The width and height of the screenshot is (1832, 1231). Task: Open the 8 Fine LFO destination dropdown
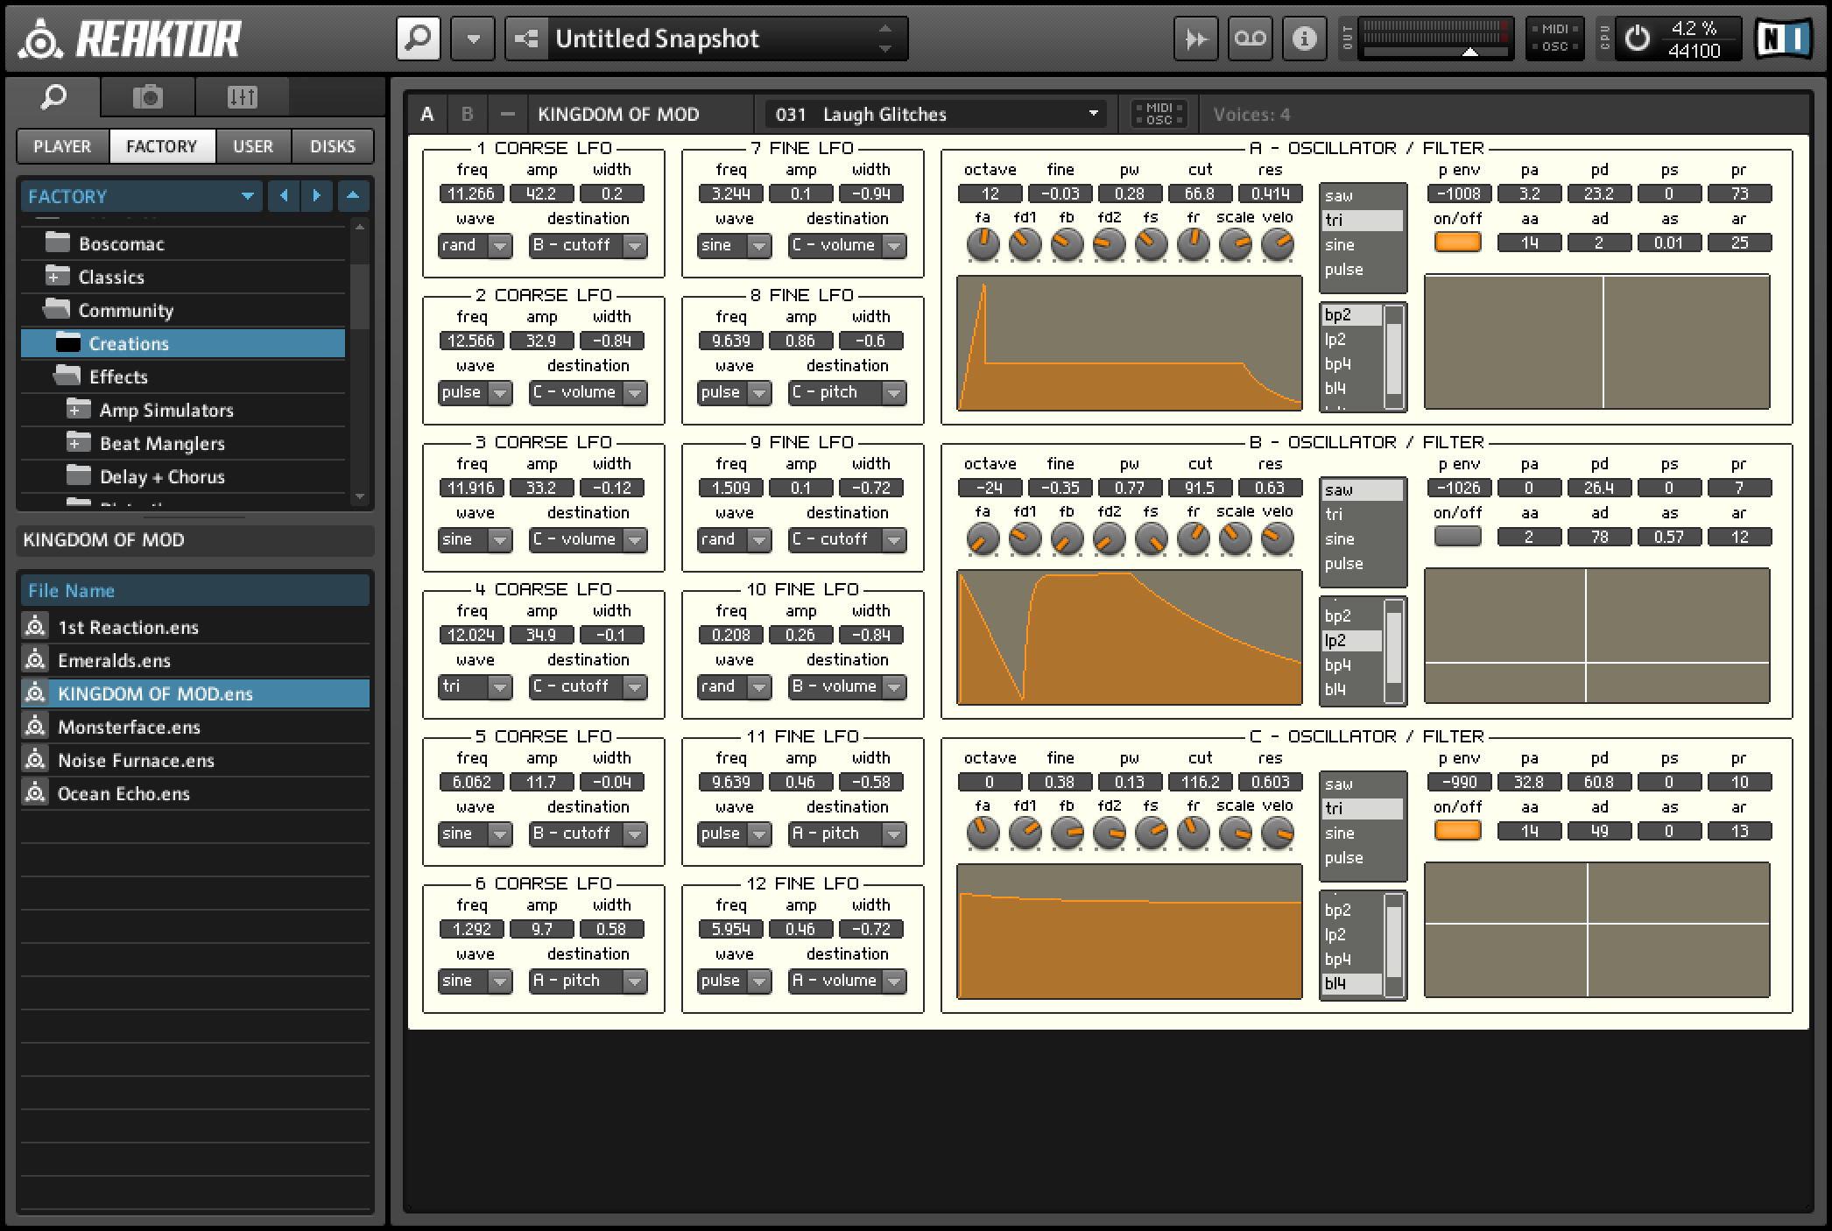[x=847, y=392]
